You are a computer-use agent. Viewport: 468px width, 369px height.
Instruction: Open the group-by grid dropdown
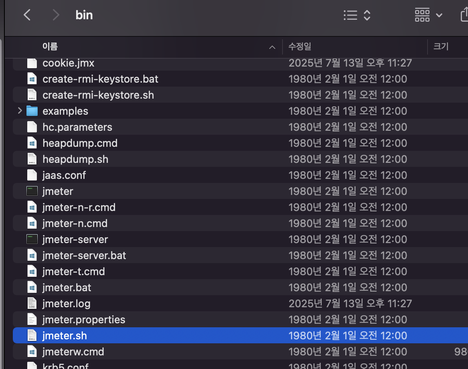point(428,15)
